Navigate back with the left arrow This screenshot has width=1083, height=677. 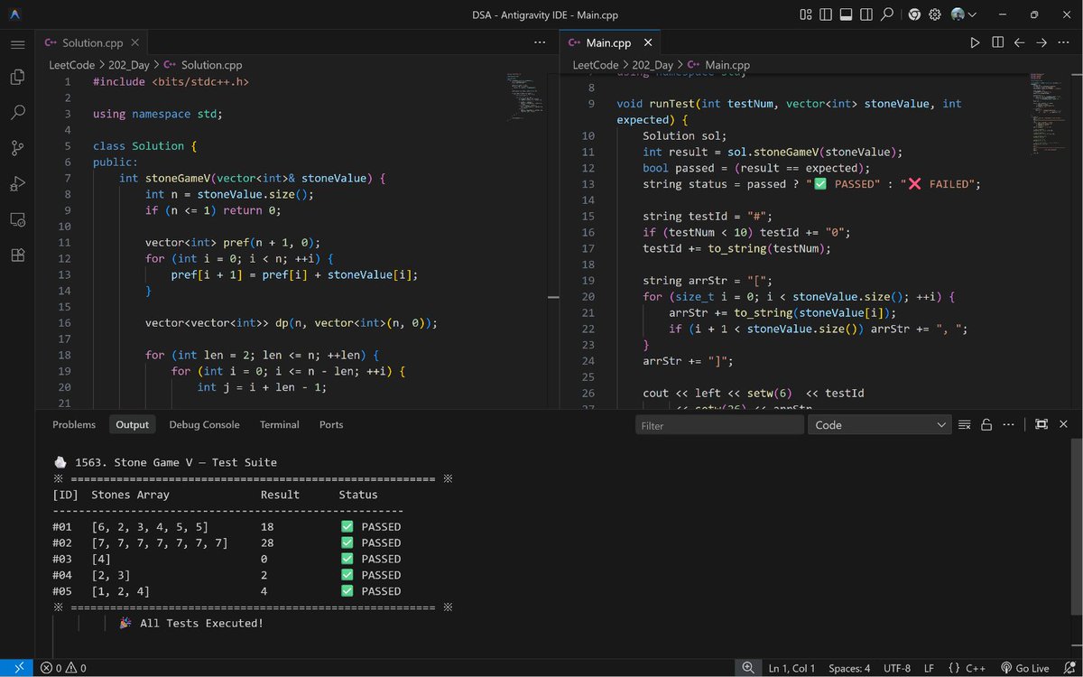tap(1019, 42)
